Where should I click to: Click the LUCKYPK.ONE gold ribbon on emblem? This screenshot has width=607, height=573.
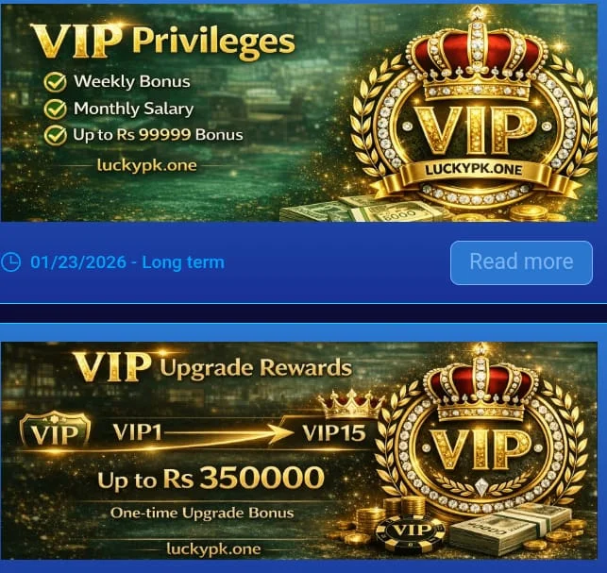click(473, 170)
